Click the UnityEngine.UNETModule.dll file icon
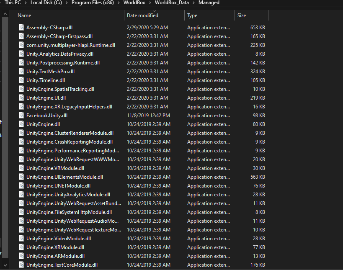The width and height of the screenshot is (343, 270). (x=21, y=185)
